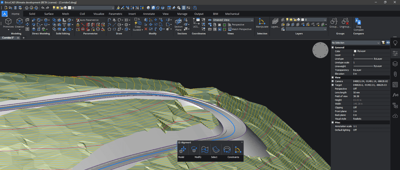
Task: Click the Auto Parametrize tool
Action: coord(87,20)
